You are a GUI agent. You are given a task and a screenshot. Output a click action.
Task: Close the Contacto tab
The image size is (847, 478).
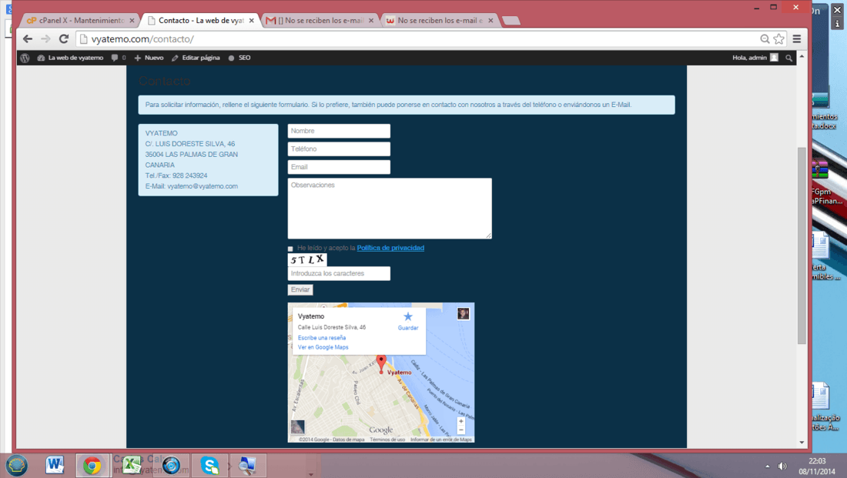(251, 21)
